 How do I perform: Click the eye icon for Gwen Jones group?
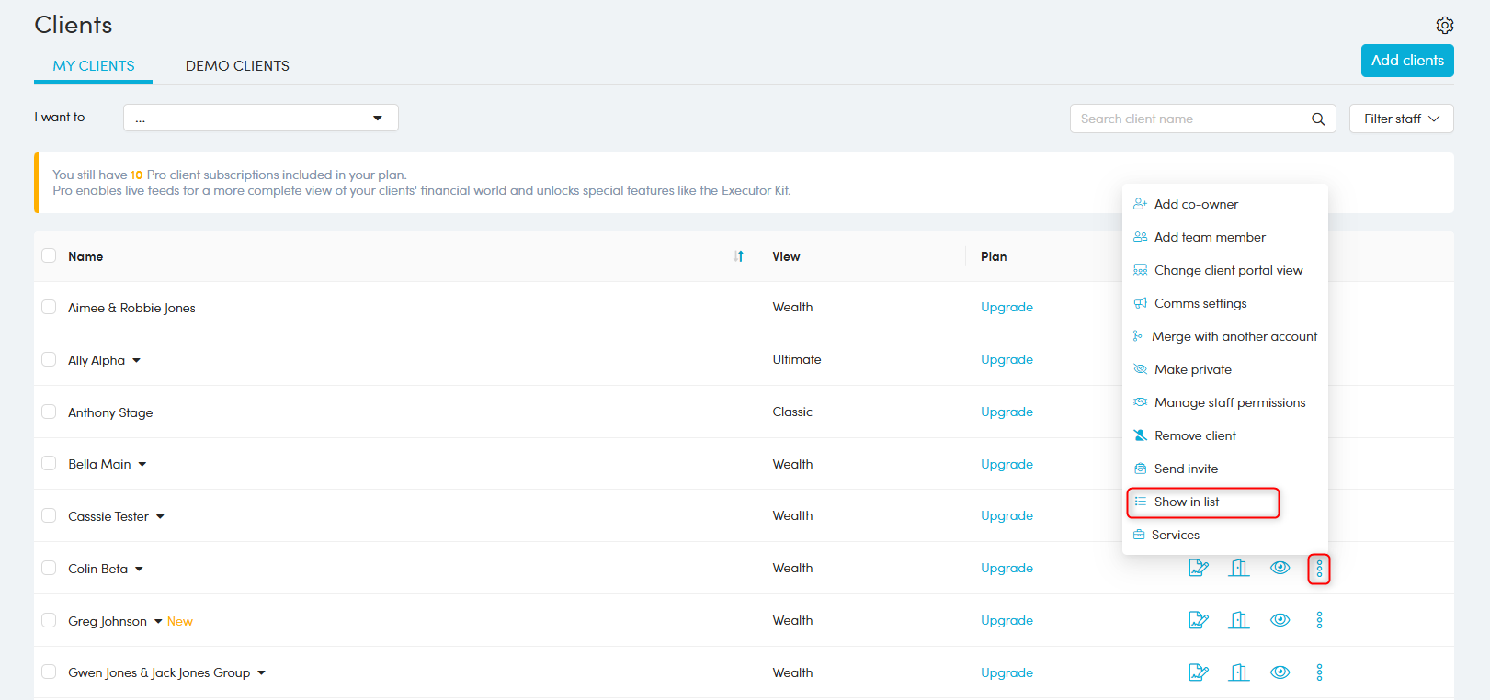coord(1280,672)
